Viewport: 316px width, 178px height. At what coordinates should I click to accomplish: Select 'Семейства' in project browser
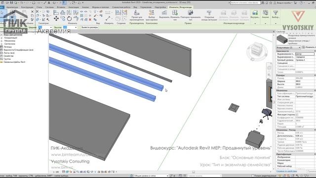[x=8, y=56]
